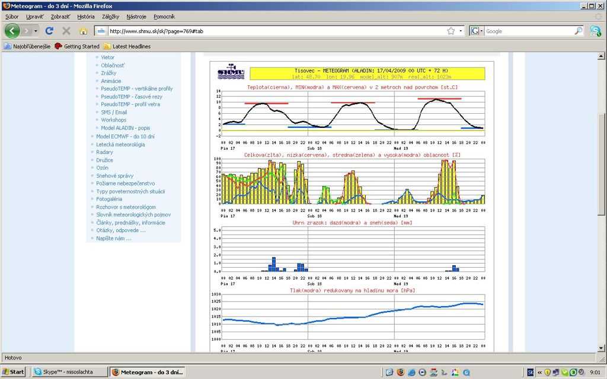Click the SK keyboard language indicator
This screenshot has width=607, height=379.
coord(531,372)
